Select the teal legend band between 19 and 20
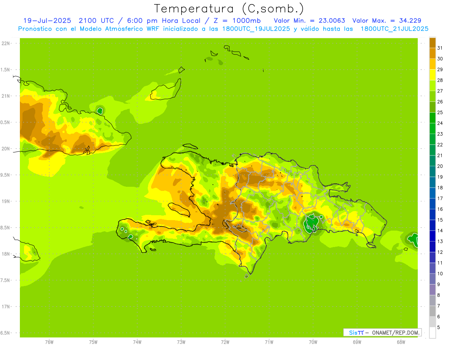450x347 pixels. pyautogui.click(x=432, y=171)
